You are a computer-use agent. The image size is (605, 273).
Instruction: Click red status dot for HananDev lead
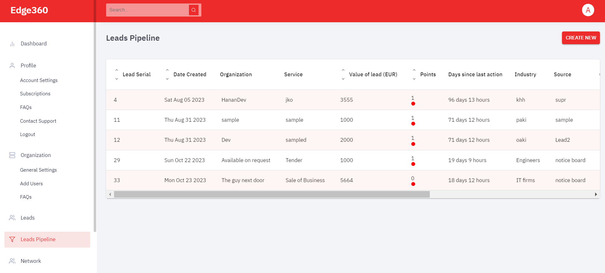(x=413, y=104)
